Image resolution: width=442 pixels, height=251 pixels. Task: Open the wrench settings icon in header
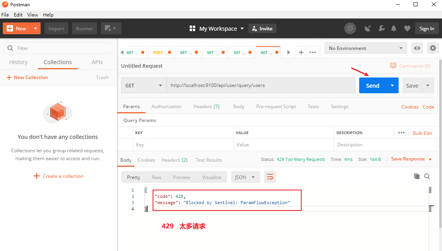tap(381, 28)
